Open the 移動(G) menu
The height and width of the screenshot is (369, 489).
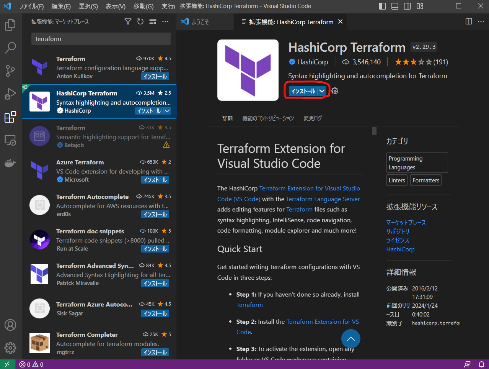coord(143,6)
